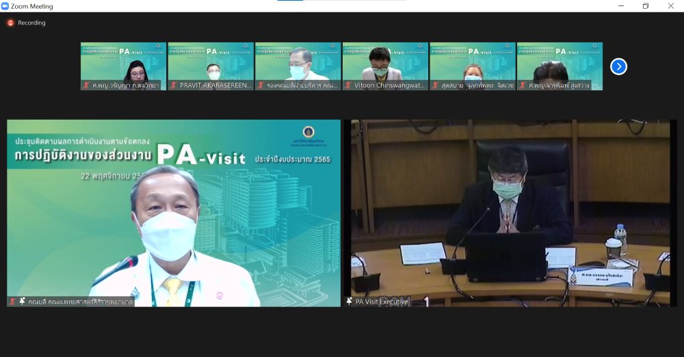Click the Zoom logo in title bar
The image size is (684, 357).
coord(5,6)
